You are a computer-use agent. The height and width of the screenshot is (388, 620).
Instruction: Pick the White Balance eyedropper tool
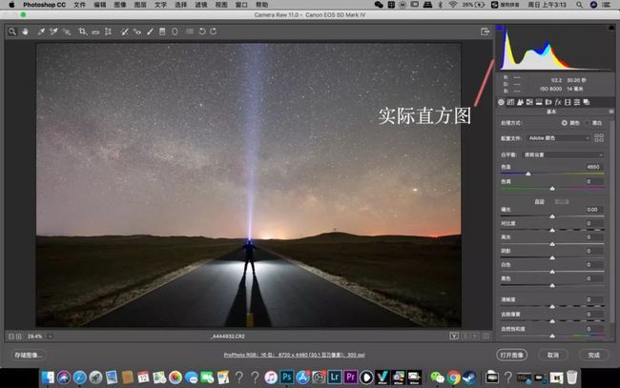coord(41,31)
